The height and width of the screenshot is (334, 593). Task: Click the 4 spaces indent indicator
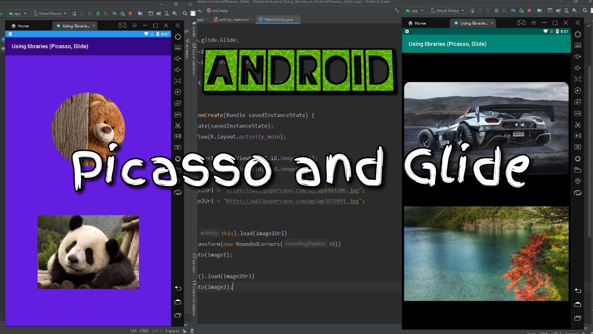[x=172, y=331]
